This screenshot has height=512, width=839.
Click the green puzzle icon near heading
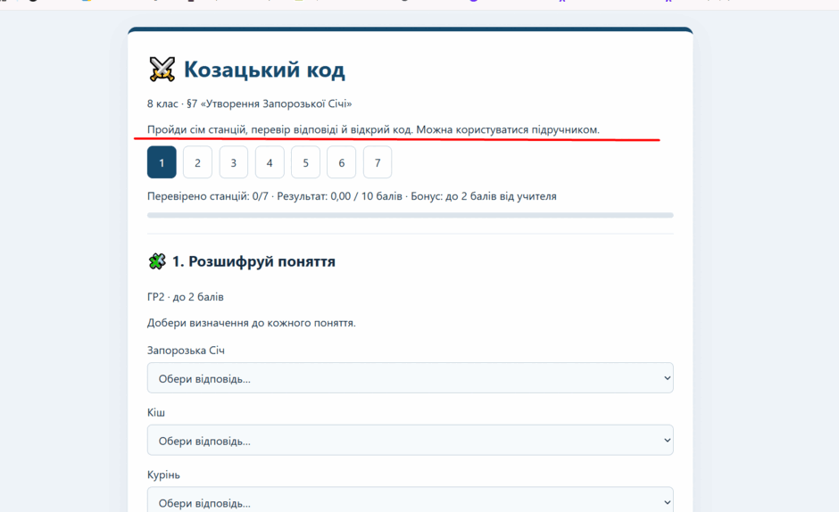(x=157, y=261)
